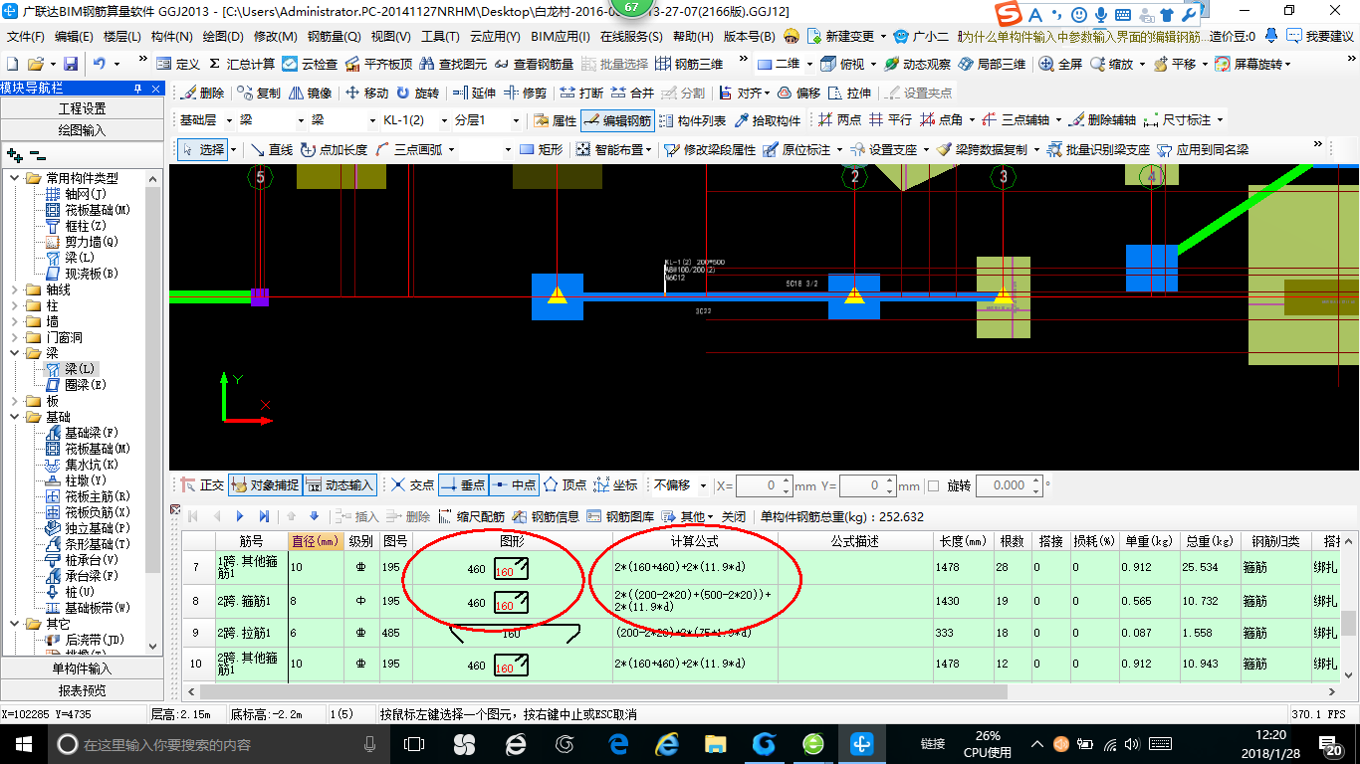Select the 合并 merge tool
Viewport: 1360px width, 764px height.
(631, 93)
